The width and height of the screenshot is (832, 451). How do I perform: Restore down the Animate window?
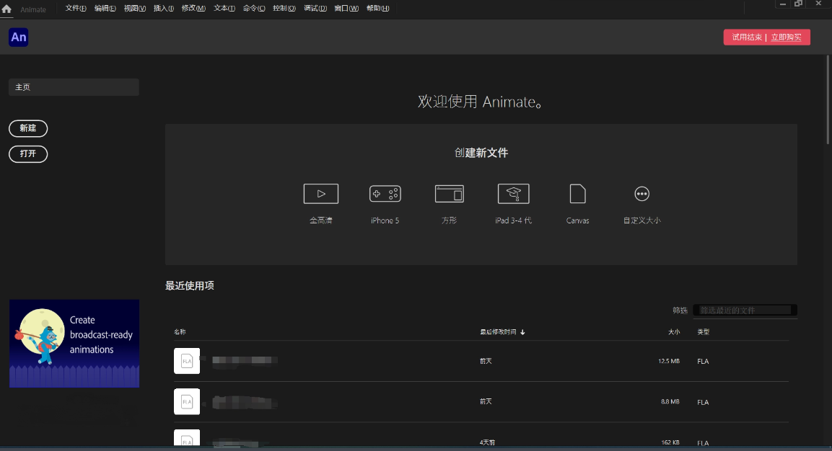799,4
